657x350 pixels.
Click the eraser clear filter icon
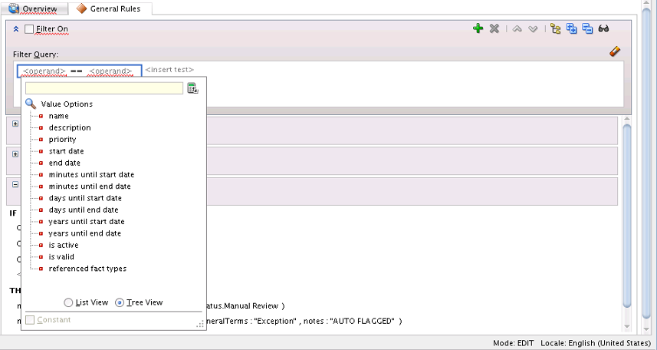click(615, 51)
